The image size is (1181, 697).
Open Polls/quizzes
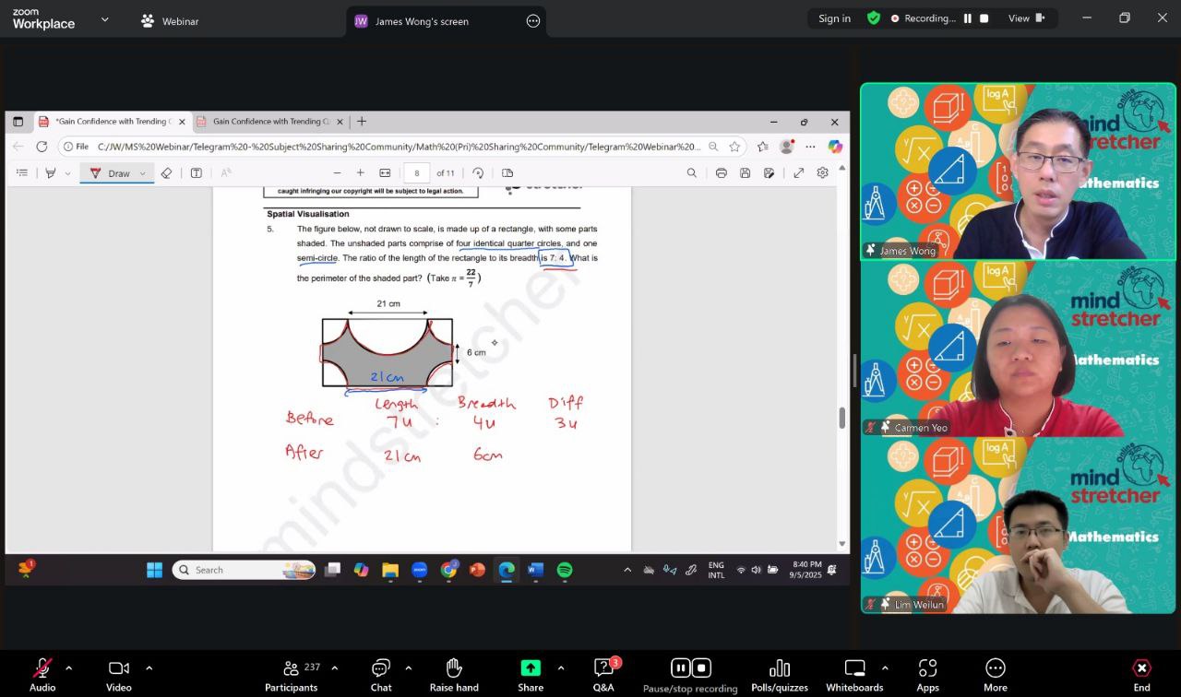pyautogui.click(x=779, y=673)
